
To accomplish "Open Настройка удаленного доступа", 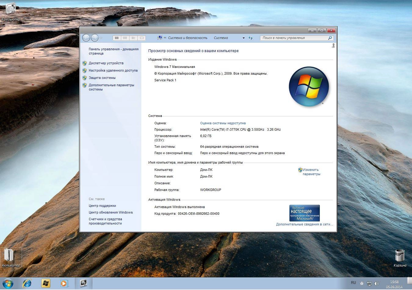I will click(x=113, y=70).
